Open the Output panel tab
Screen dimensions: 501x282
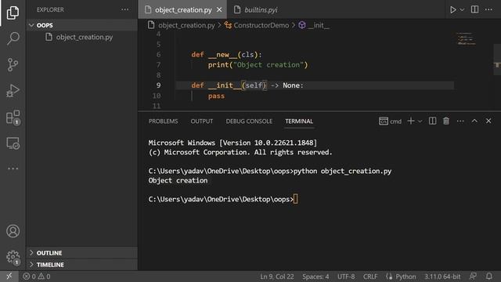click(202, 121)
